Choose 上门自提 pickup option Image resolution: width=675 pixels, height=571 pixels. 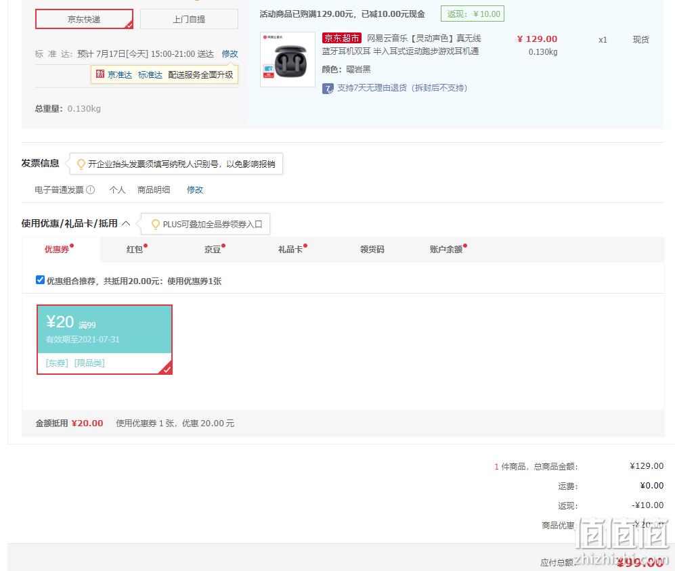tap(189, 20)
